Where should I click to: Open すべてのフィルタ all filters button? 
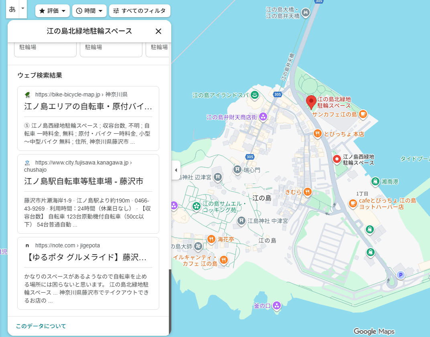140,11
